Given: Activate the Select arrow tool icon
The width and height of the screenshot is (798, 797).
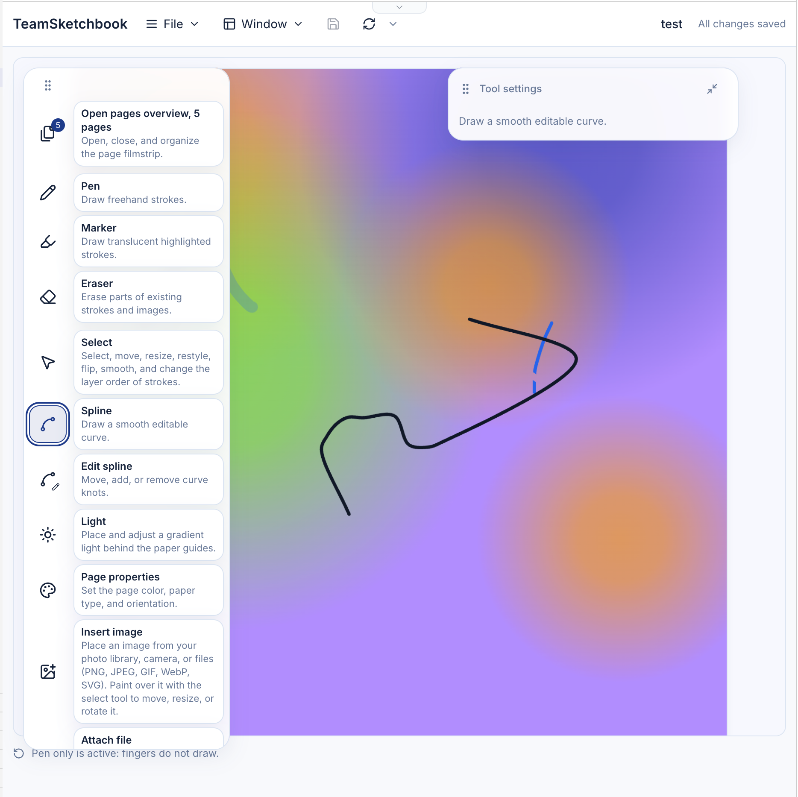Looking at the screenshot, I should click(48, 362).
